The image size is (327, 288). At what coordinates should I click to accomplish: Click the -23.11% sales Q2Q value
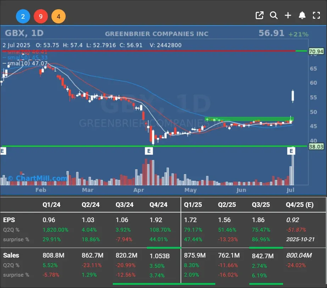(92, 265)
